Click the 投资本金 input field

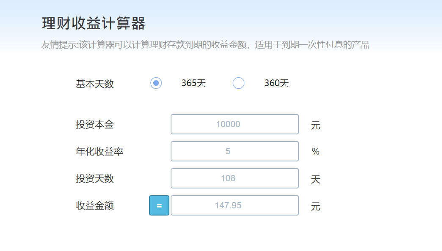pos(235,124)
